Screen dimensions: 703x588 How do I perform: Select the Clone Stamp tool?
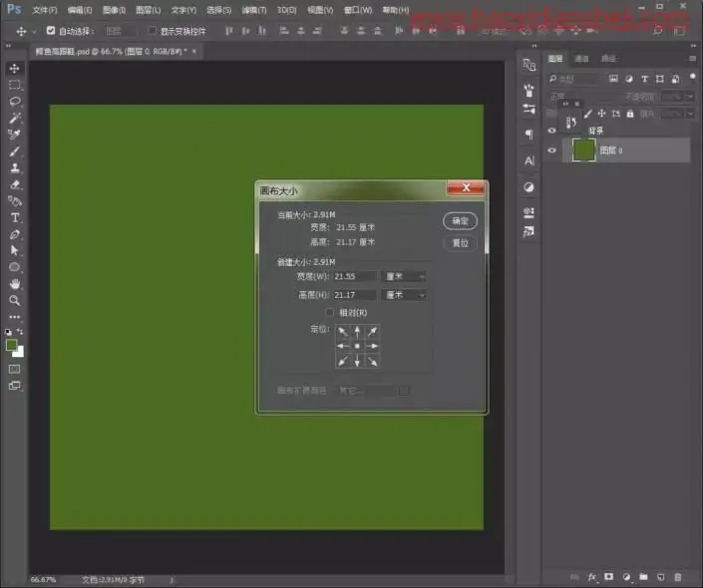(x=14, y=167)
